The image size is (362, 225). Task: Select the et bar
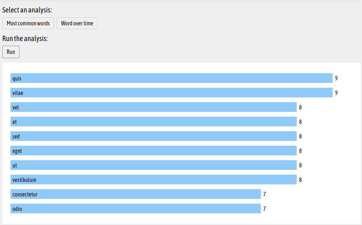point(154,122)
